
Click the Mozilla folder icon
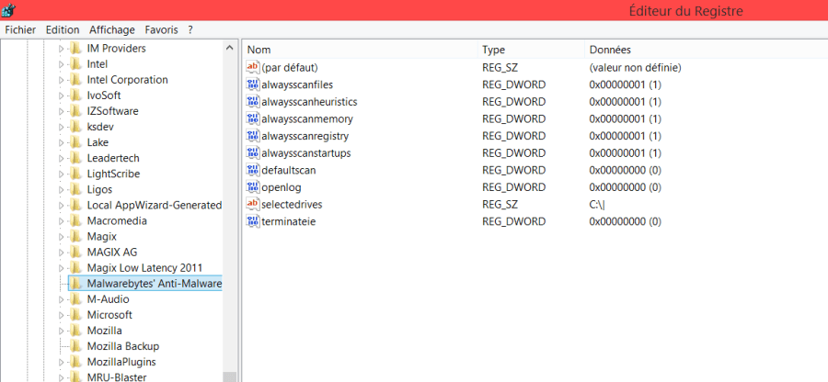(75, 331)
